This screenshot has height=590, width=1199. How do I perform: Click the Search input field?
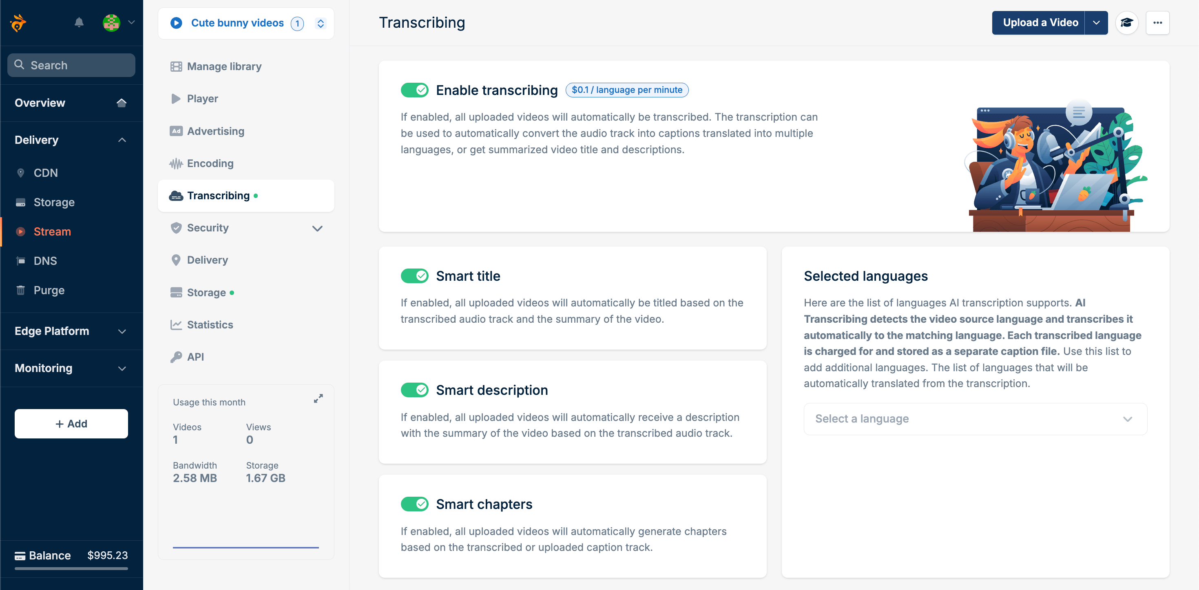71,65
